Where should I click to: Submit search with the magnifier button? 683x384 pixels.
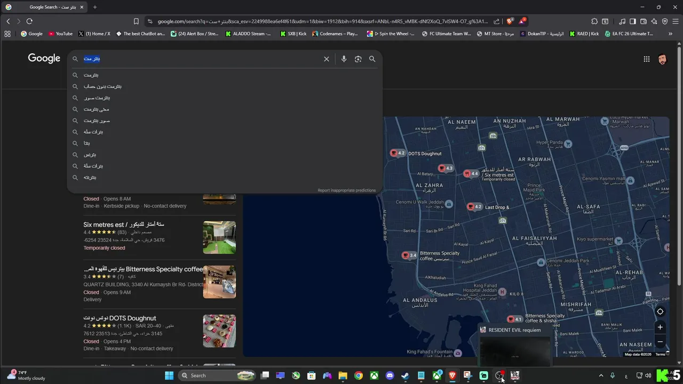372,59
